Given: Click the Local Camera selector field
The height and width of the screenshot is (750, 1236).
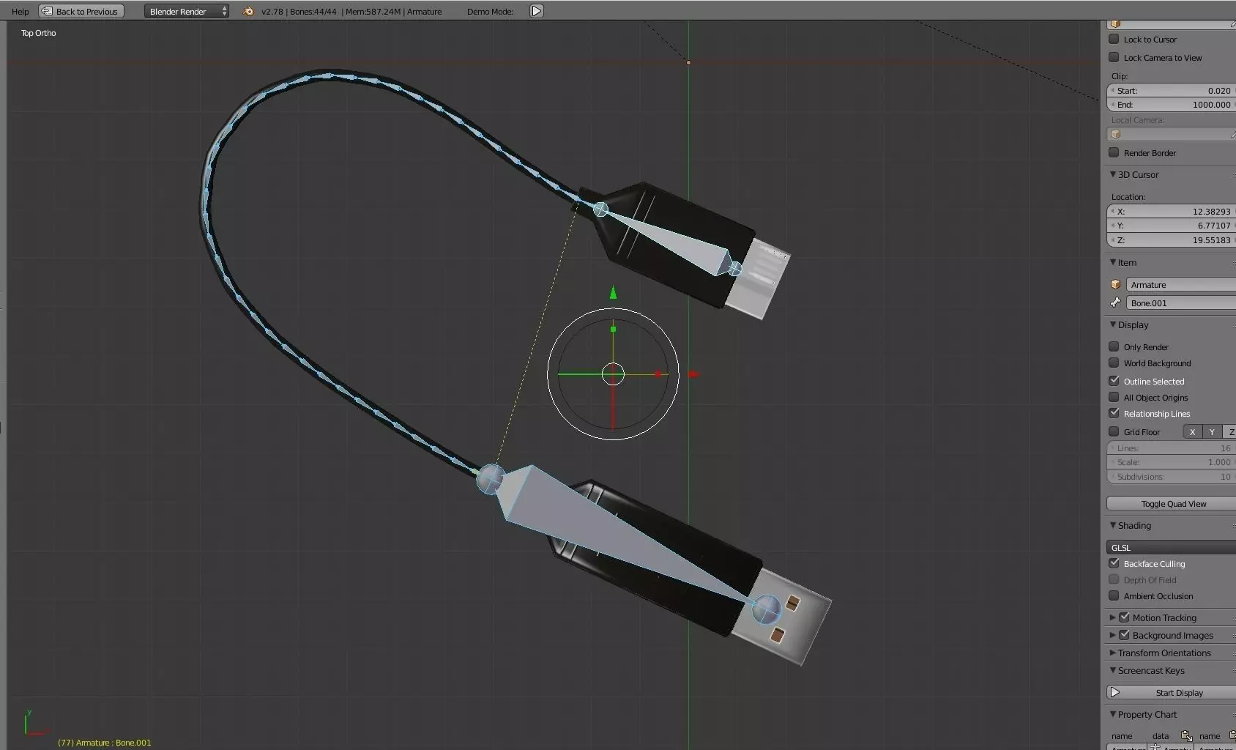Looking at the screenshot, I should 1171,134.
